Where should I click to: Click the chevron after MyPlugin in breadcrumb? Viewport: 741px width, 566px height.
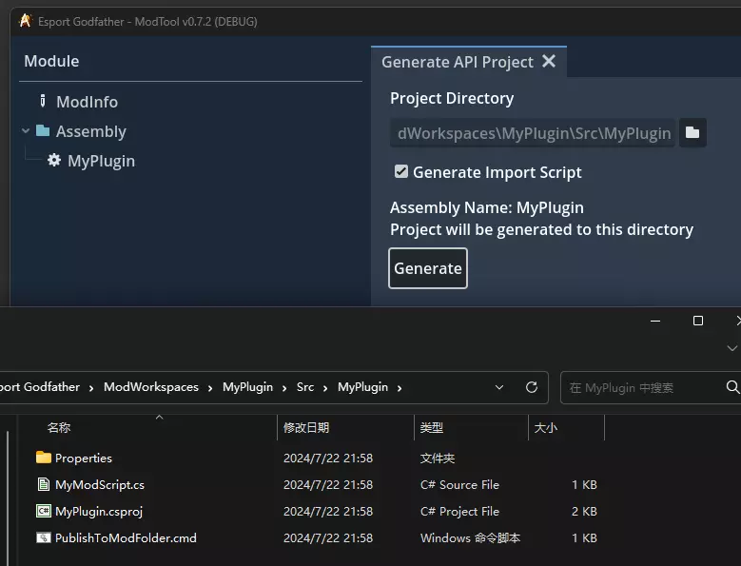pyautogui.click(x=400, y=387)
